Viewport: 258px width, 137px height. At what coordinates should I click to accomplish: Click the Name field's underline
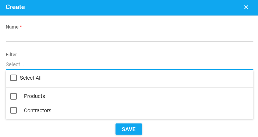[x=129, y=42]
